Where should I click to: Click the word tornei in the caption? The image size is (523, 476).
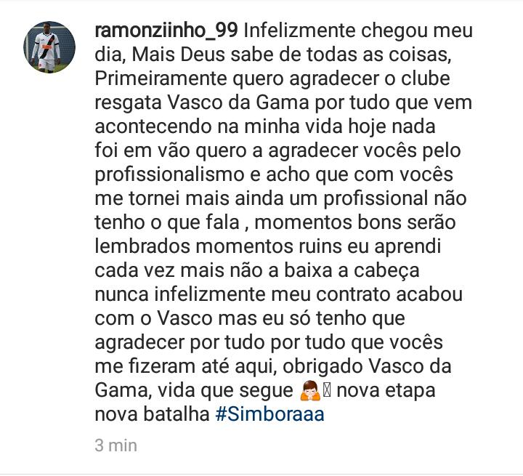154,198
